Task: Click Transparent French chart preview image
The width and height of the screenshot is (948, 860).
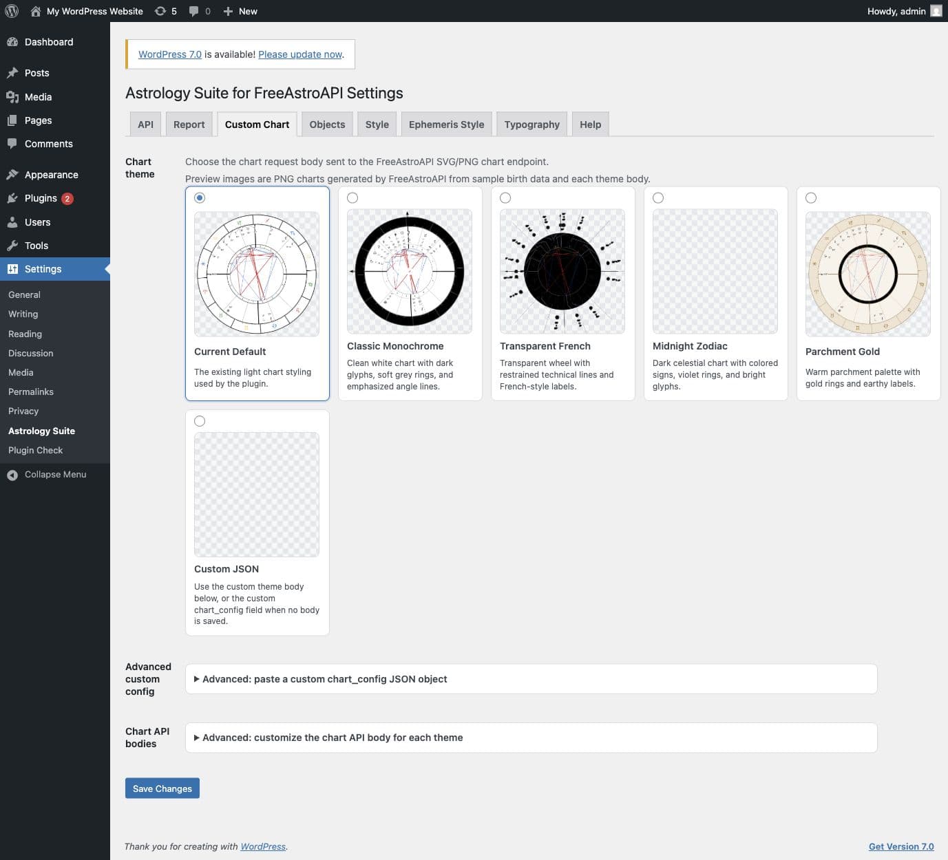Action: click(562, 271)
